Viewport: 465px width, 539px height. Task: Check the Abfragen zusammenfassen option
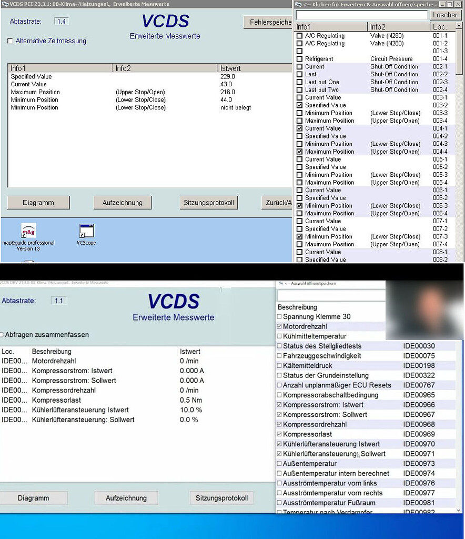3,334
